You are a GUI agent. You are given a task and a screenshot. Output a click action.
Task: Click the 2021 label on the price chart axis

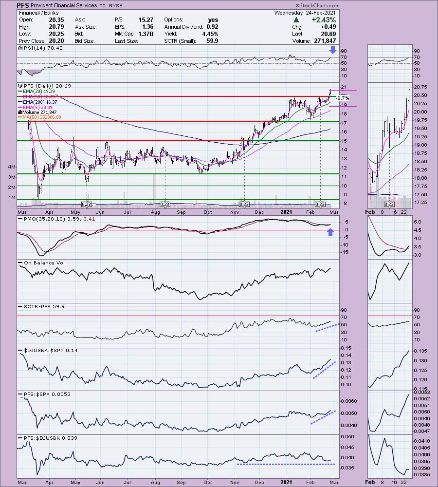coord(286,212)
